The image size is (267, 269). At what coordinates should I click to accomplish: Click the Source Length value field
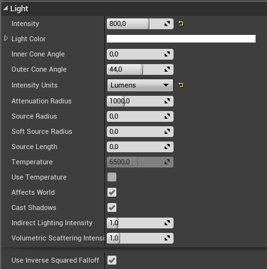point(140,147)
